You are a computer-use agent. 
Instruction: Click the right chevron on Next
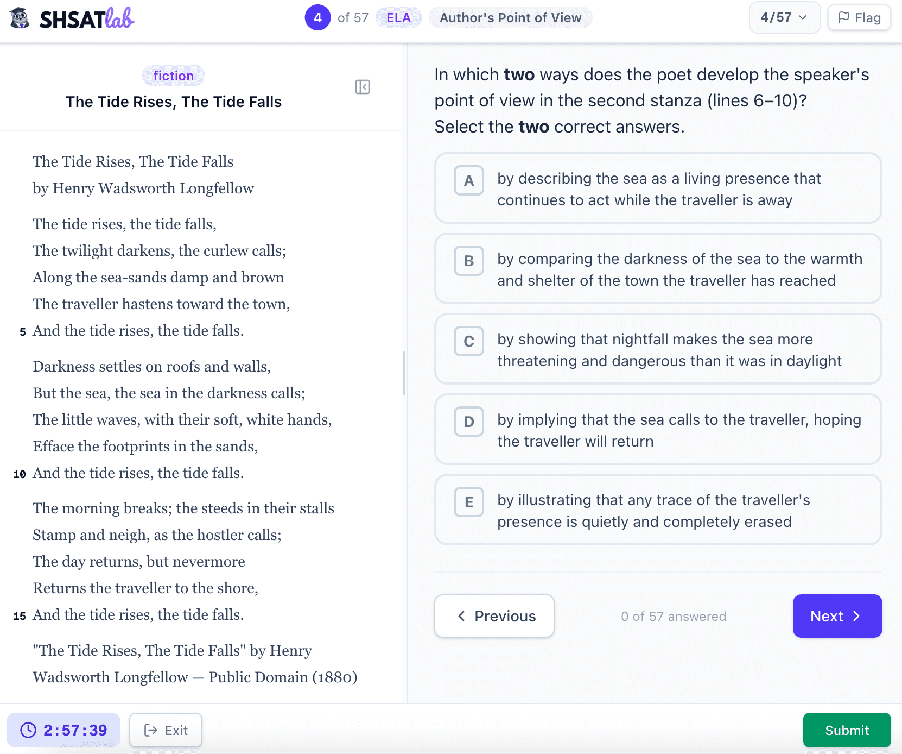tap(857, 616)
